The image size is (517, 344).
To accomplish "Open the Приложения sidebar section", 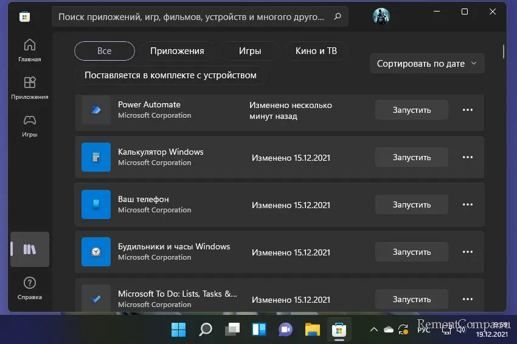I will point(29,88).
